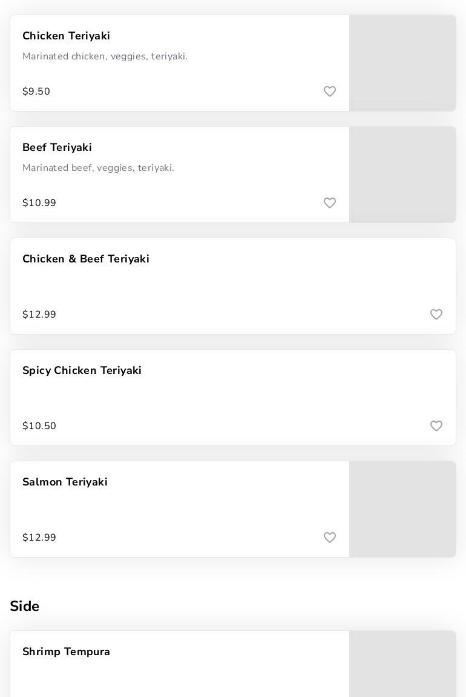Click the $10.99 Beef Teriyaki price
The height and width of the screenshot is (697, 466).
click(x=39, y=203)
